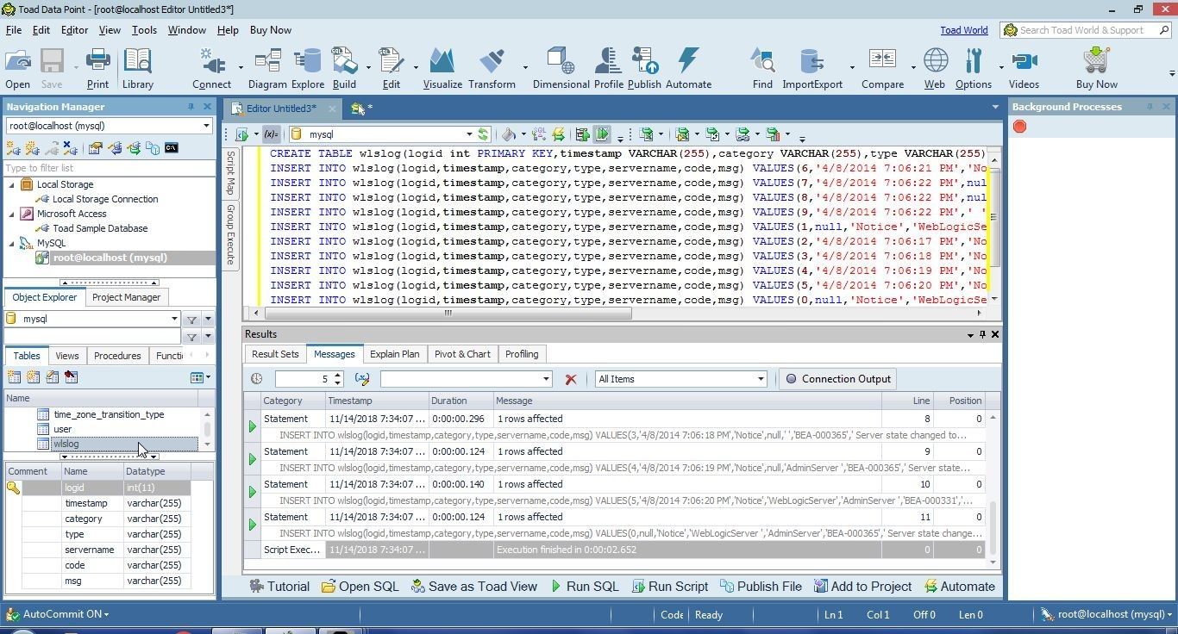Switch to the Pivot & Chart tab

462,354
